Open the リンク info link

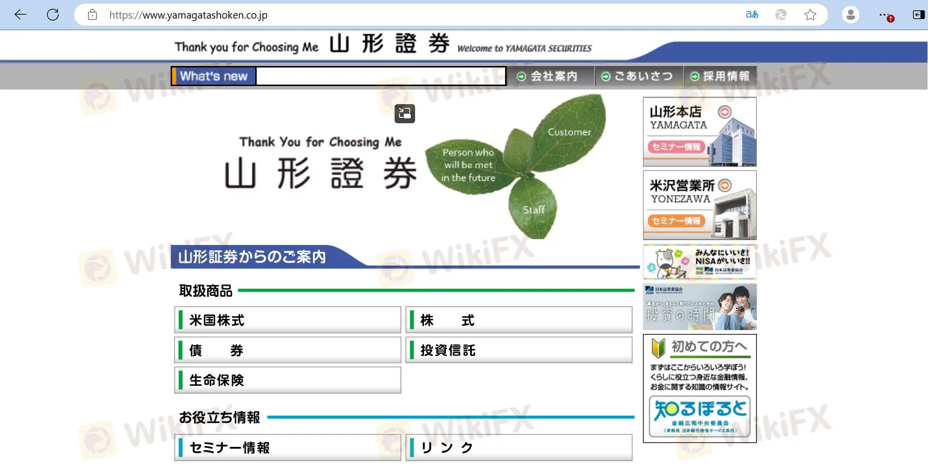(x=519, y=447)
